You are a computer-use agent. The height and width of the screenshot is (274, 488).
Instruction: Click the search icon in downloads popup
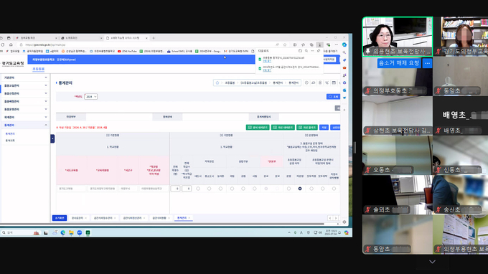click(x=306, y=51)
